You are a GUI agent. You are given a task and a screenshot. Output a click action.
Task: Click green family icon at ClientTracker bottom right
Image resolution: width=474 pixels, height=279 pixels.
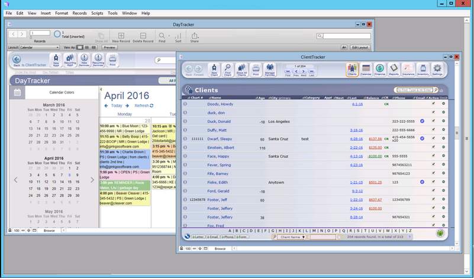[x=440, y=233]
